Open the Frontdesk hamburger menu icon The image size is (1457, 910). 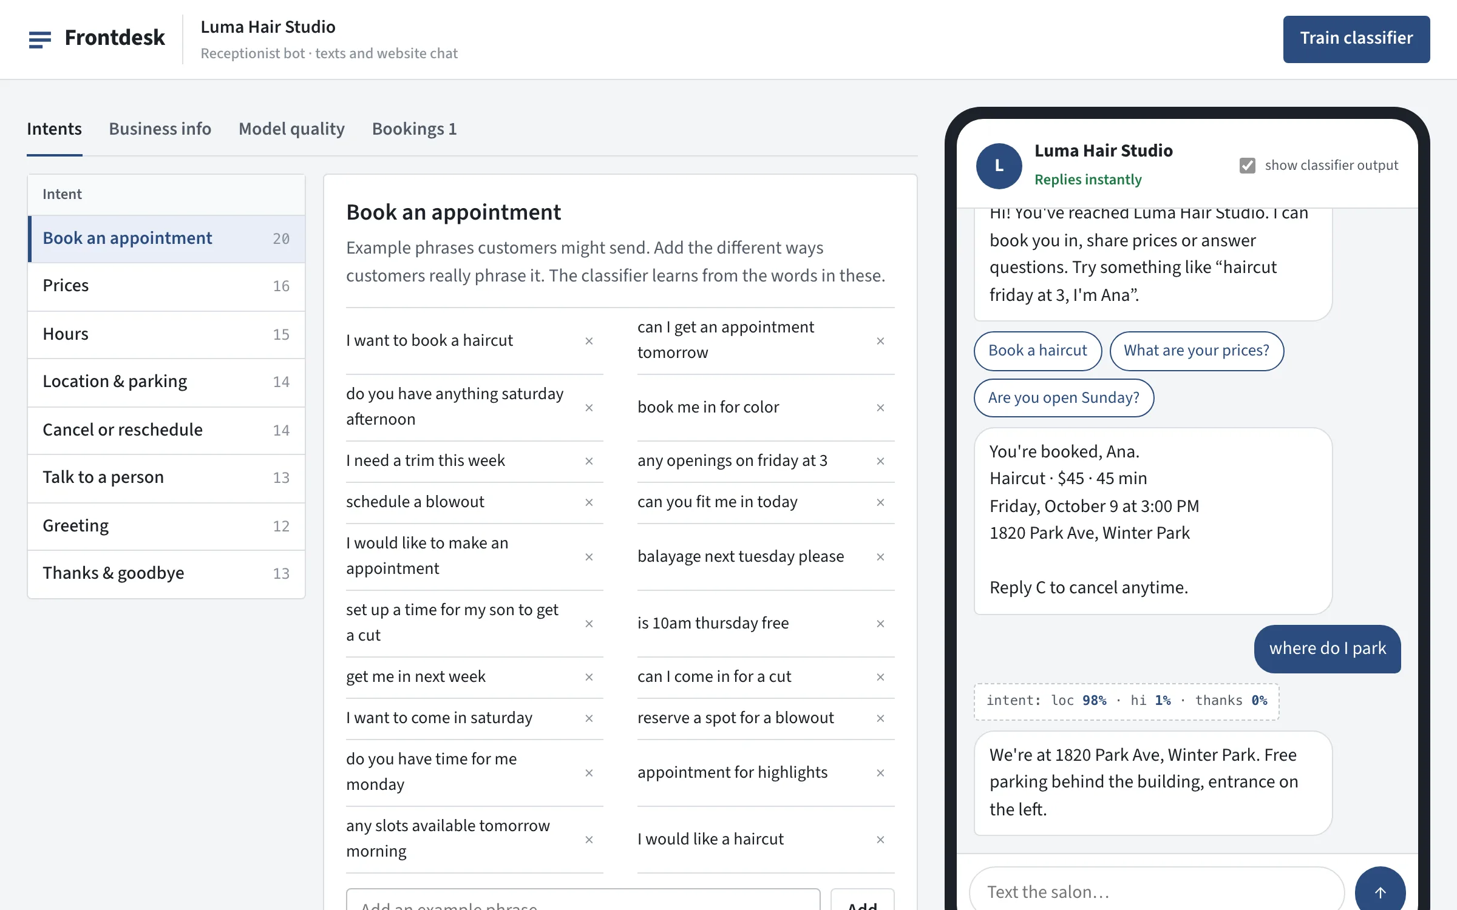tap(40, 39)
